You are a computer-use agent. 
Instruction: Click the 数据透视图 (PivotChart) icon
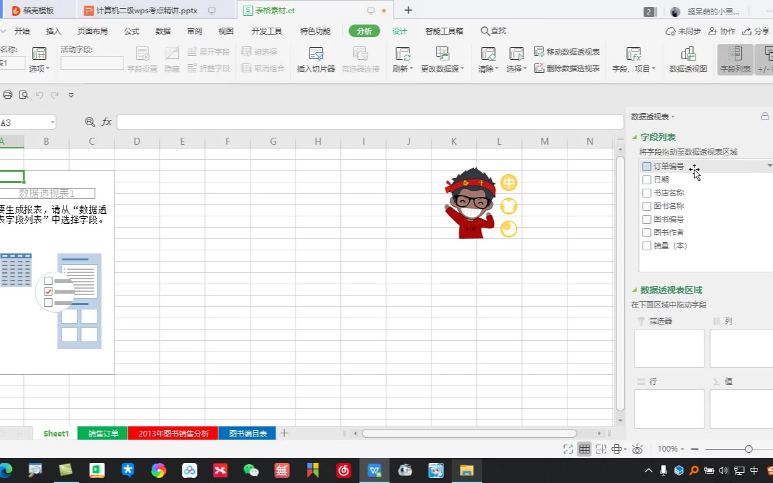pos(688,54)
